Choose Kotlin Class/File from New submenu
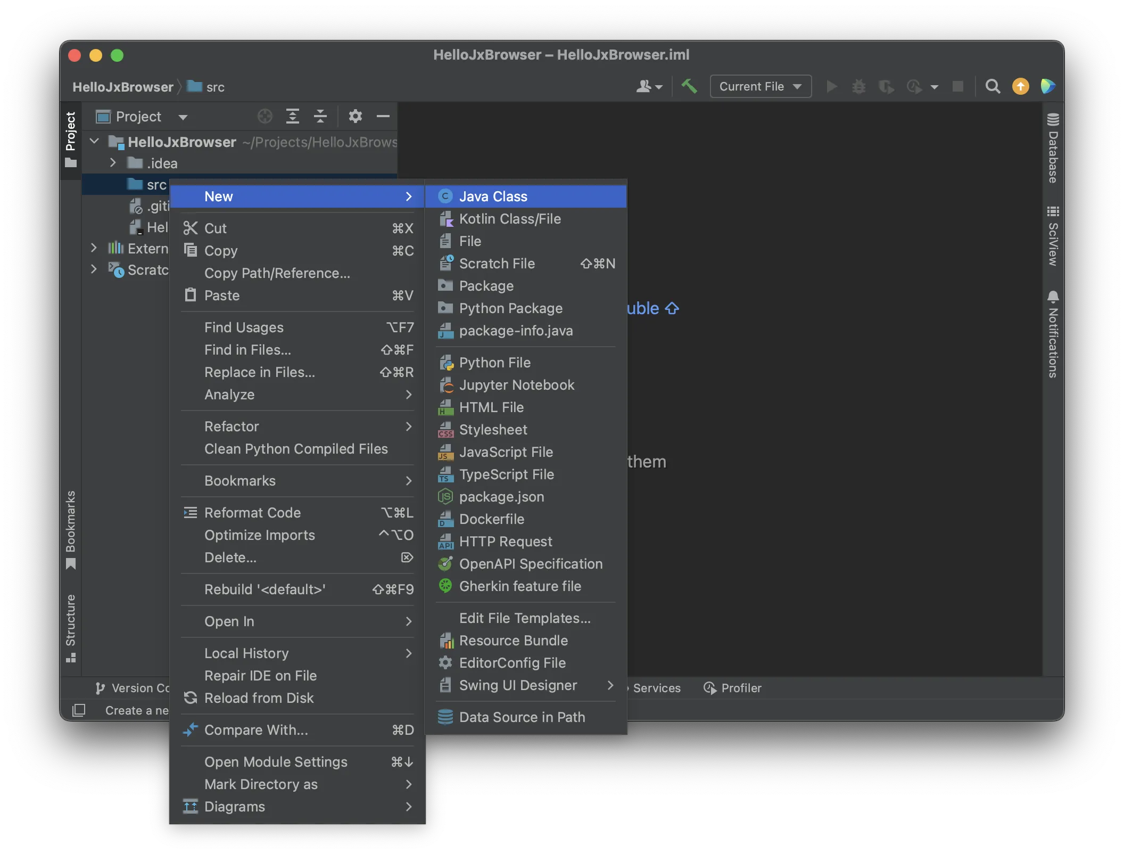This screenshot has height=853, width=1124. pyautogui.click(x=526, y=219)
